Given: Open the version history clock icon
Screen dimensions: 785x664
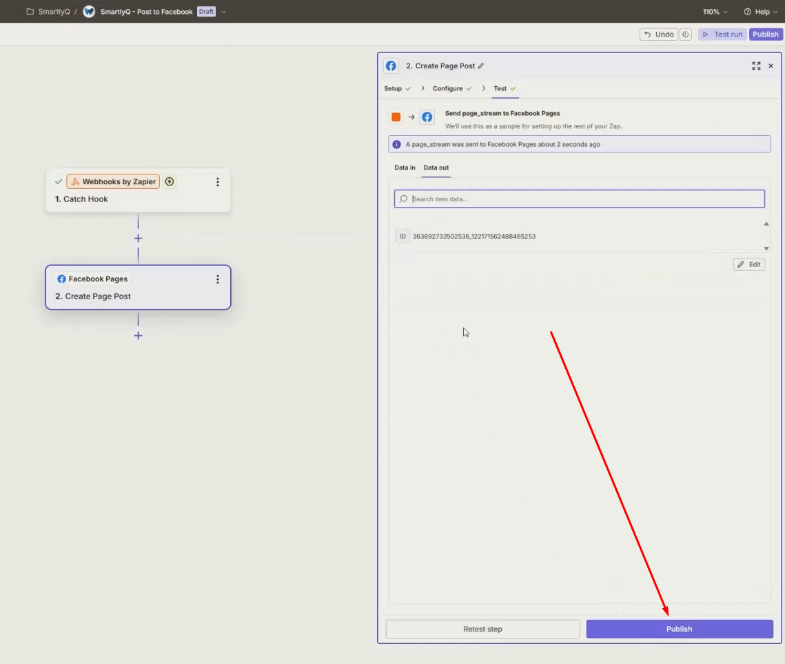Looking at the screenshot, I should pyautogui.click(x=685, y=34).
